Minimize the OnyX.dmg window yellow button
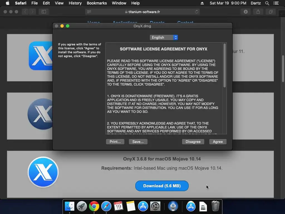285x214 pixels. point(62,26)
